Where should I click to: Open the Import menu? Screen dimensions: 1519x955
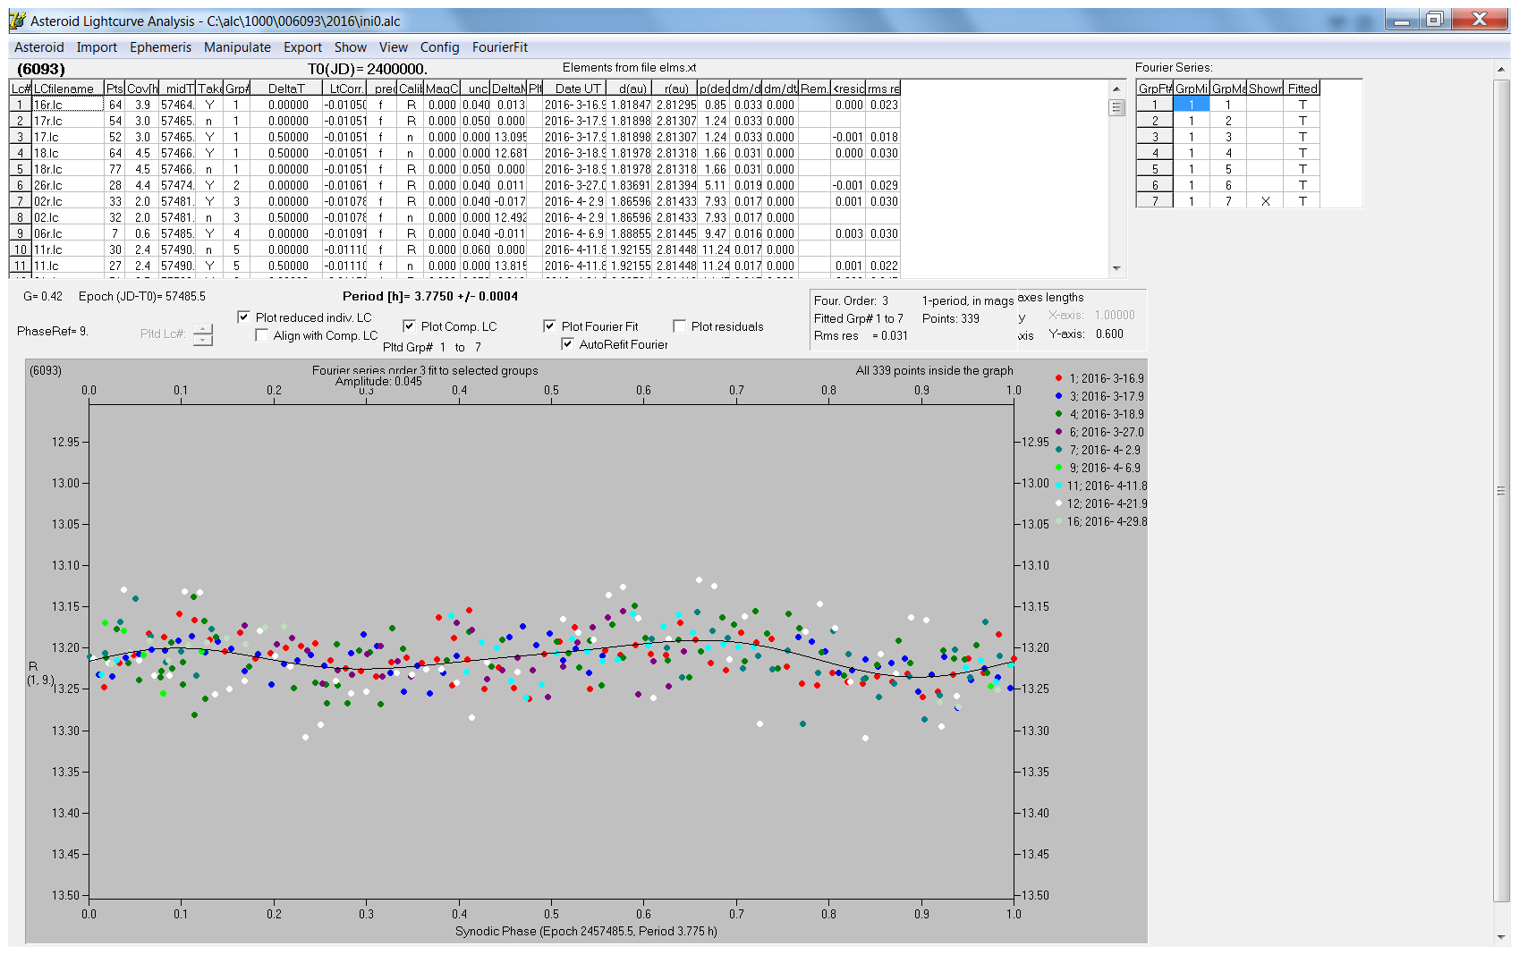click(97, 47)
